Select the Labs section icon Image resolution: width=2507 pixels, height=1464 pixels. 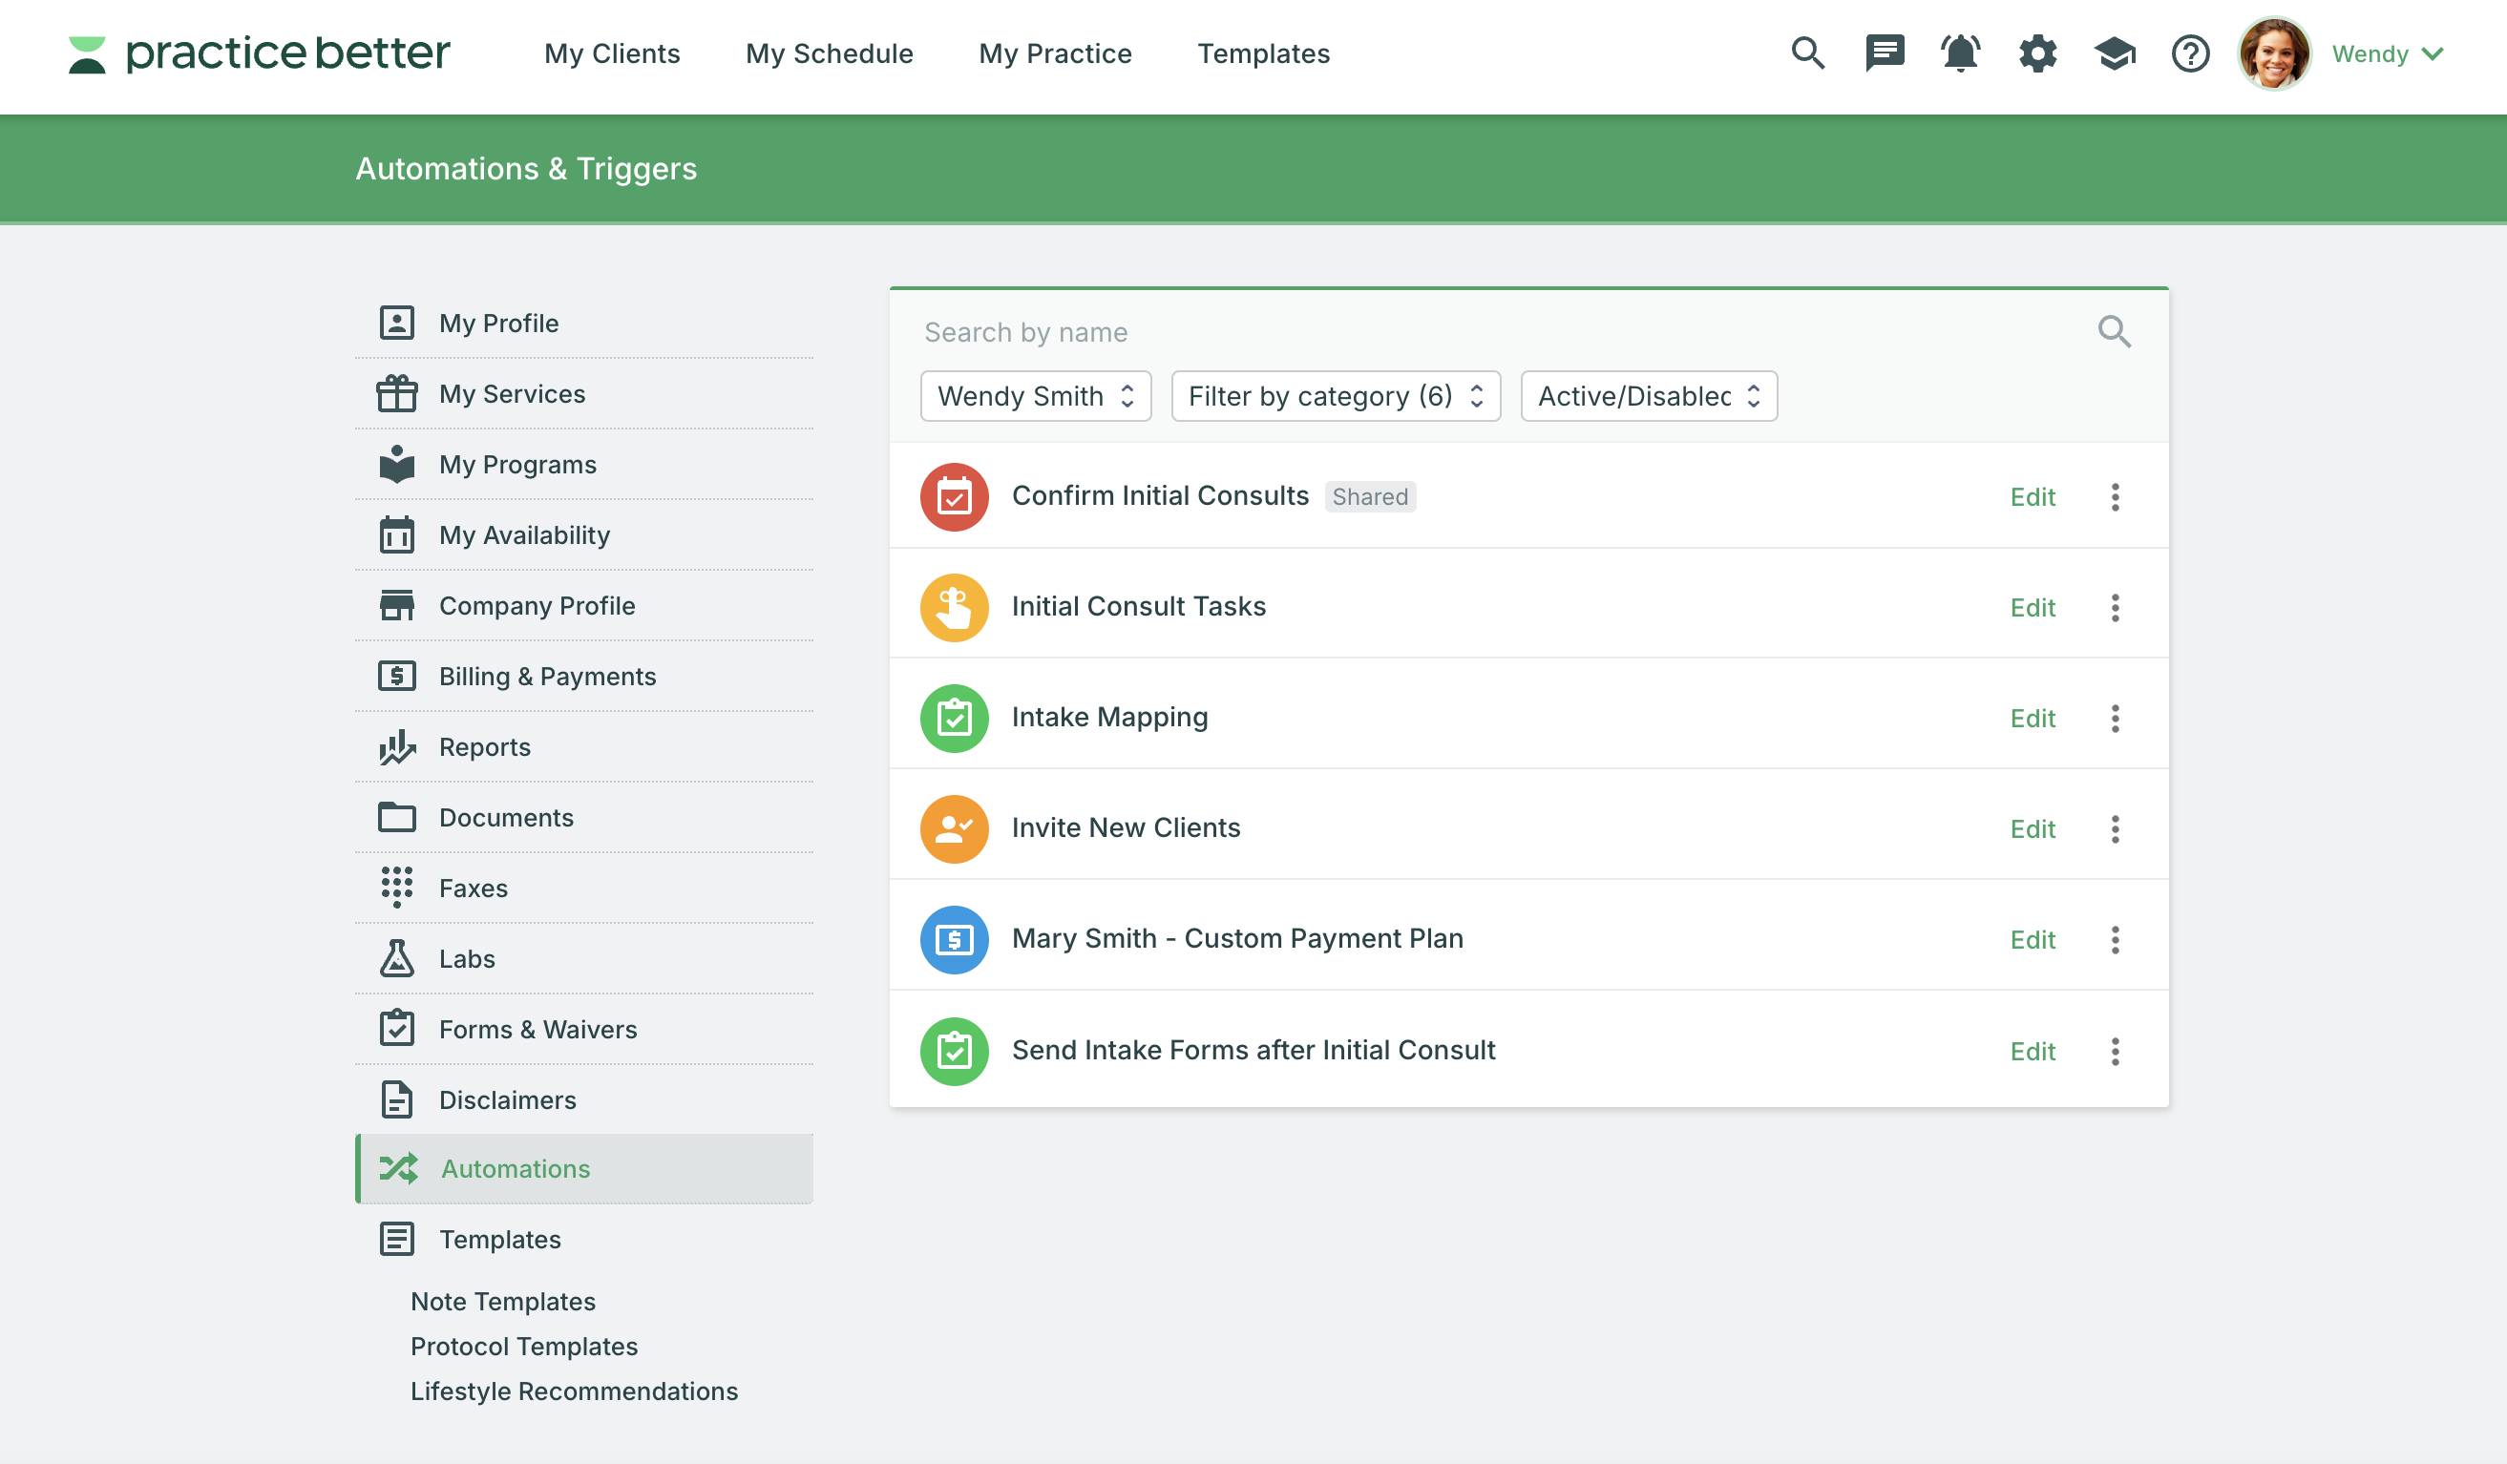pyautogui.click(x=397, y=958)
